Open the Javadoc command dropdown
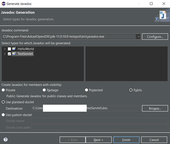The width and height of the screenshot is (170, 144). point(138,36)
